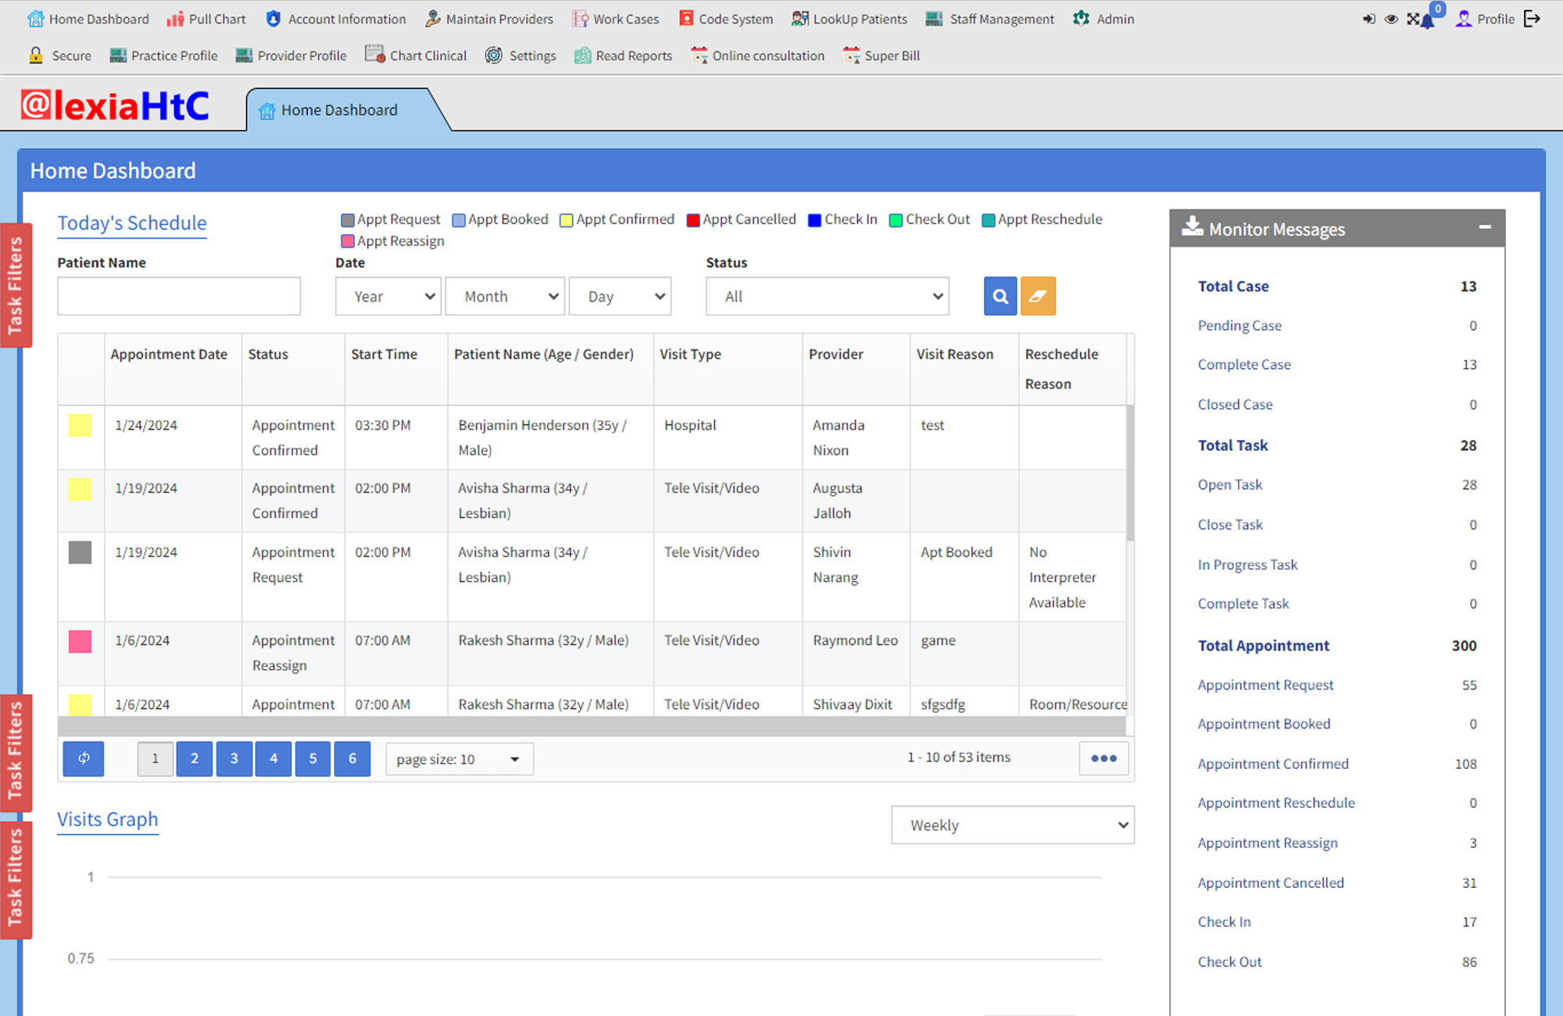Click the schedule table horizontal scrollbar

click(592, 726)
